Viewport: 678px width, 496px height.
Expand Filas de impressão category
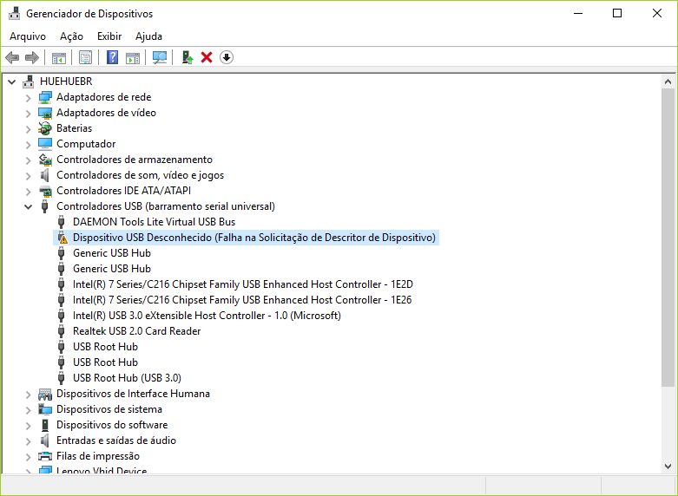pyautogui.click(x=29, y=456)
